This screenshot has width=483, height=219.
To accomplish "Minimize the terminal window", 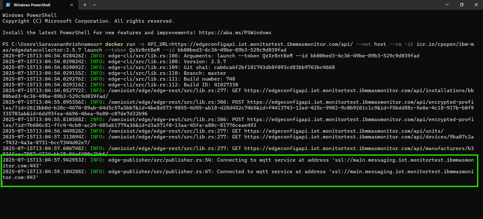I will [x=447, y=5].
